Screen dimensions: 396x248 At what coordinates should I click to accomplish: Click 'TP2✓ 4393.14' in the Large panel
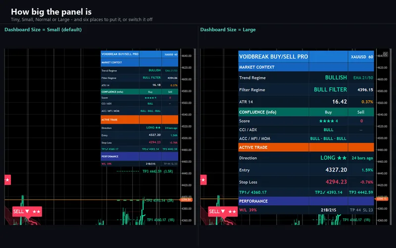click(329, 192)
